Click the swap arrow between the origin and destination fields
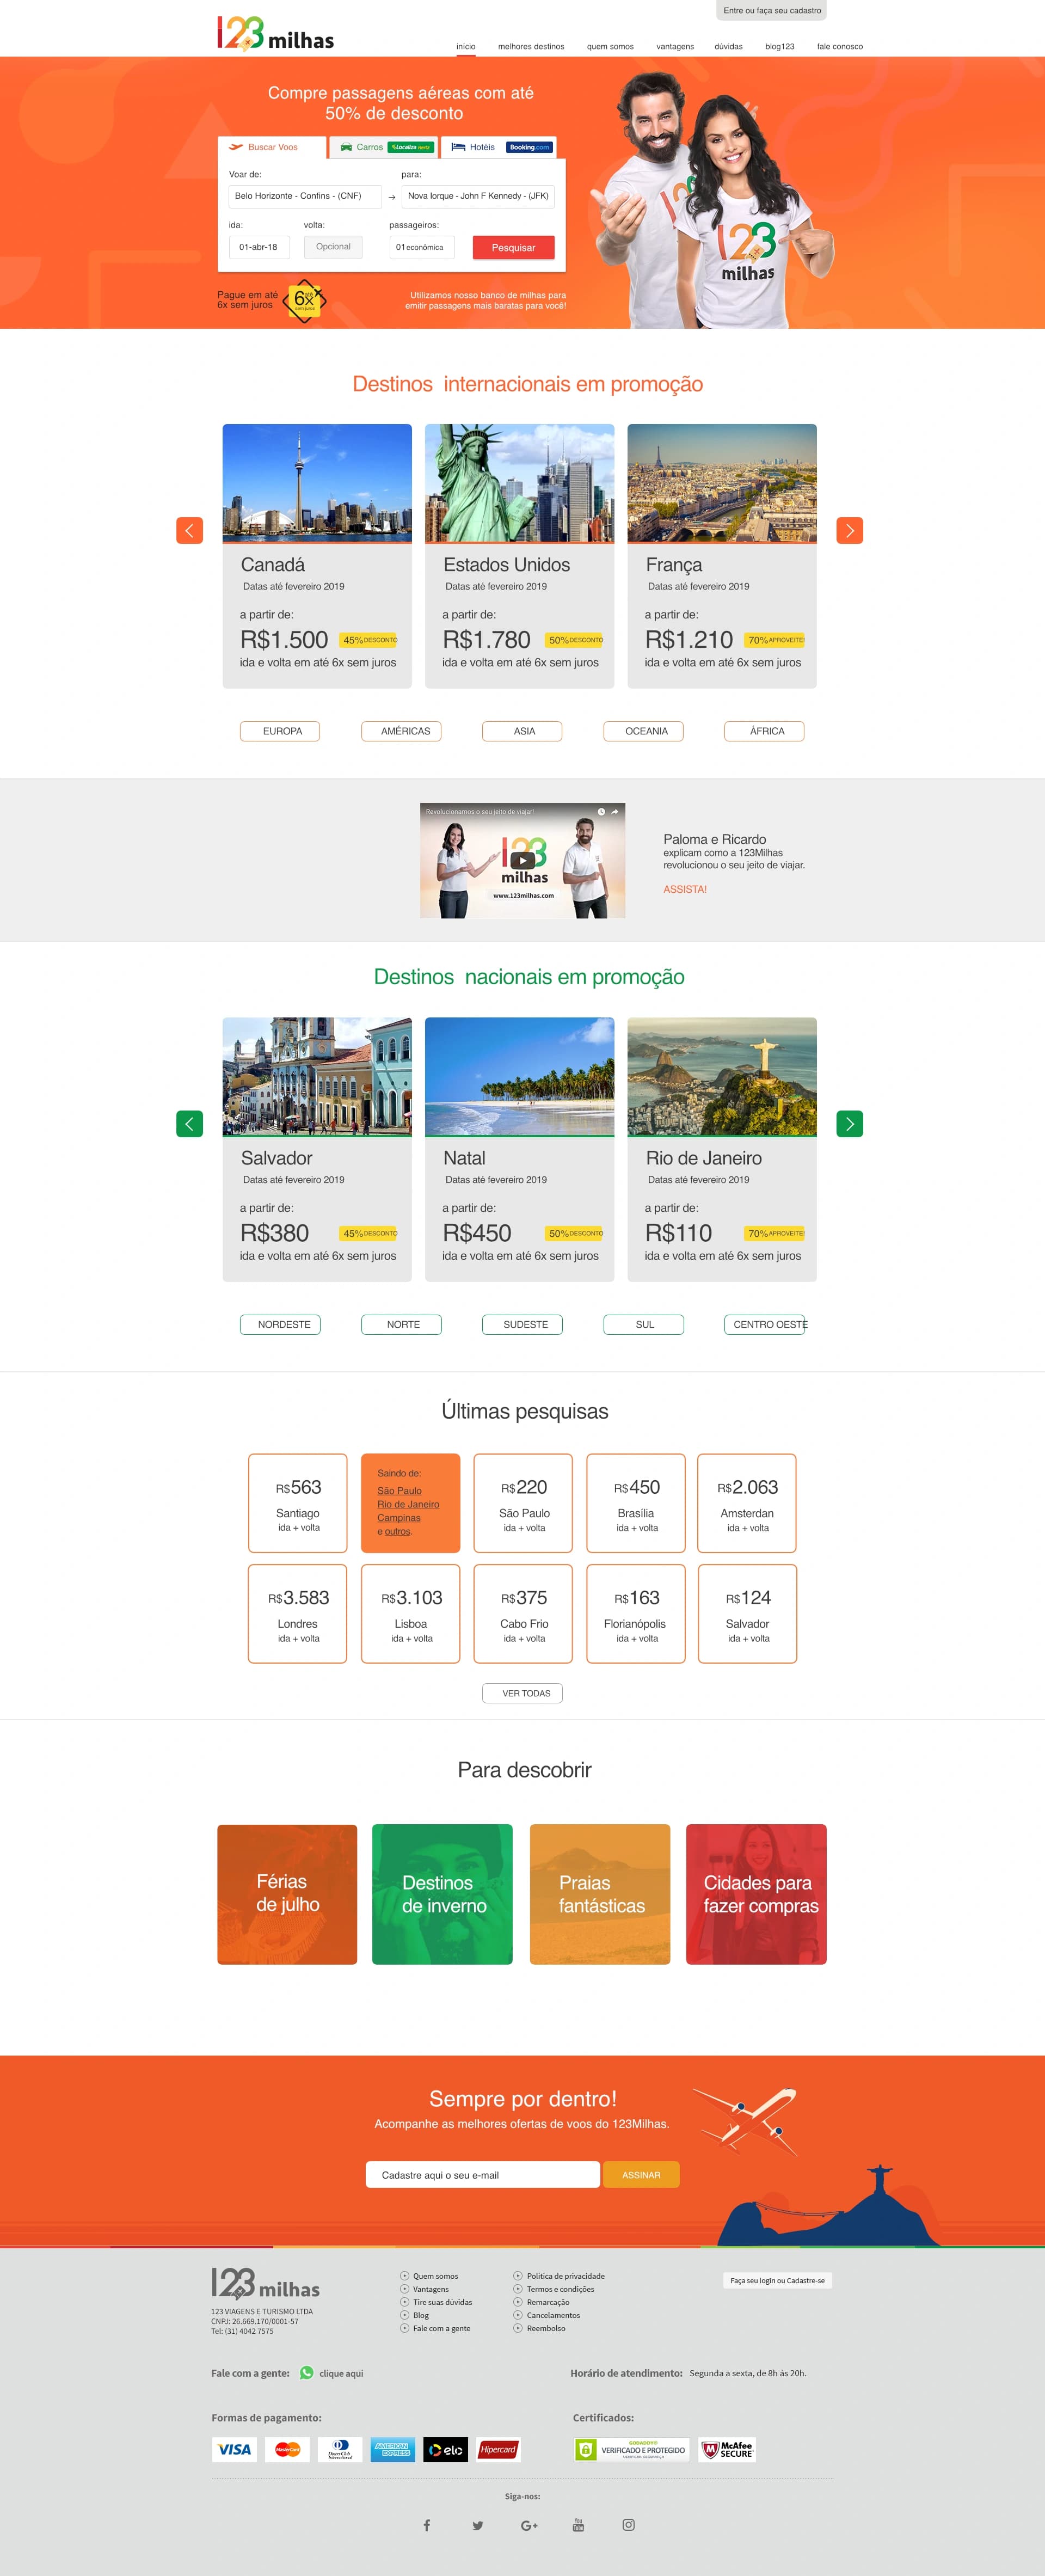The image size is (1045, 2576). (x=392, y=197)
